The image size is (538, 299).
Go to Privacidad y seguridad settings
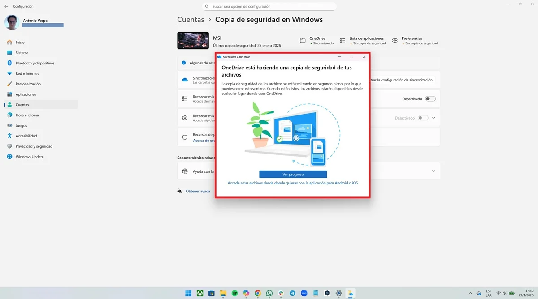point(34,146)
